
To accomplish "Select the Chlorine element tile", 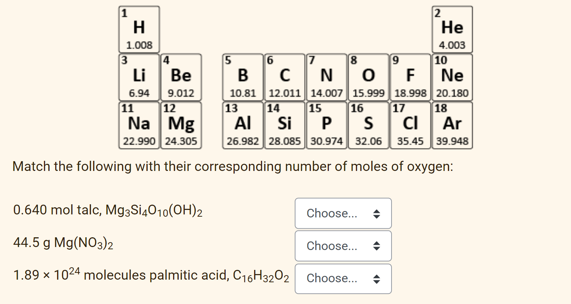I will pyautogui.click(x=410, y=125).
